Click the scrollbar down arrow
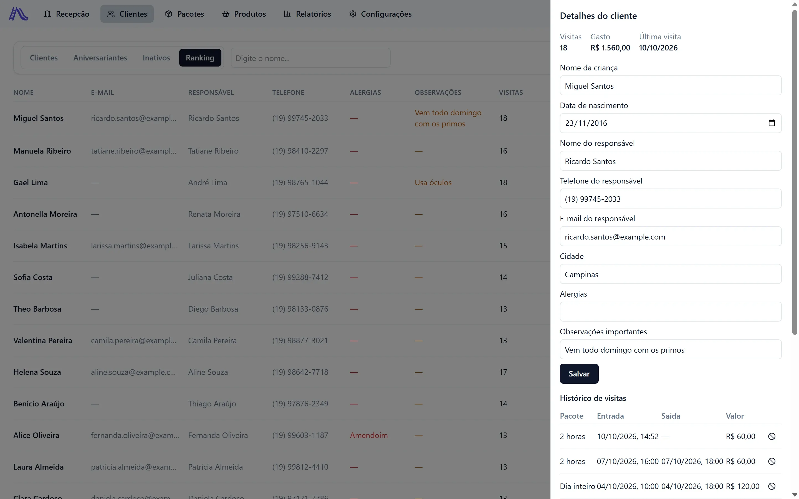The height and width of the screenshot is (499, 799). pos(795,494)
